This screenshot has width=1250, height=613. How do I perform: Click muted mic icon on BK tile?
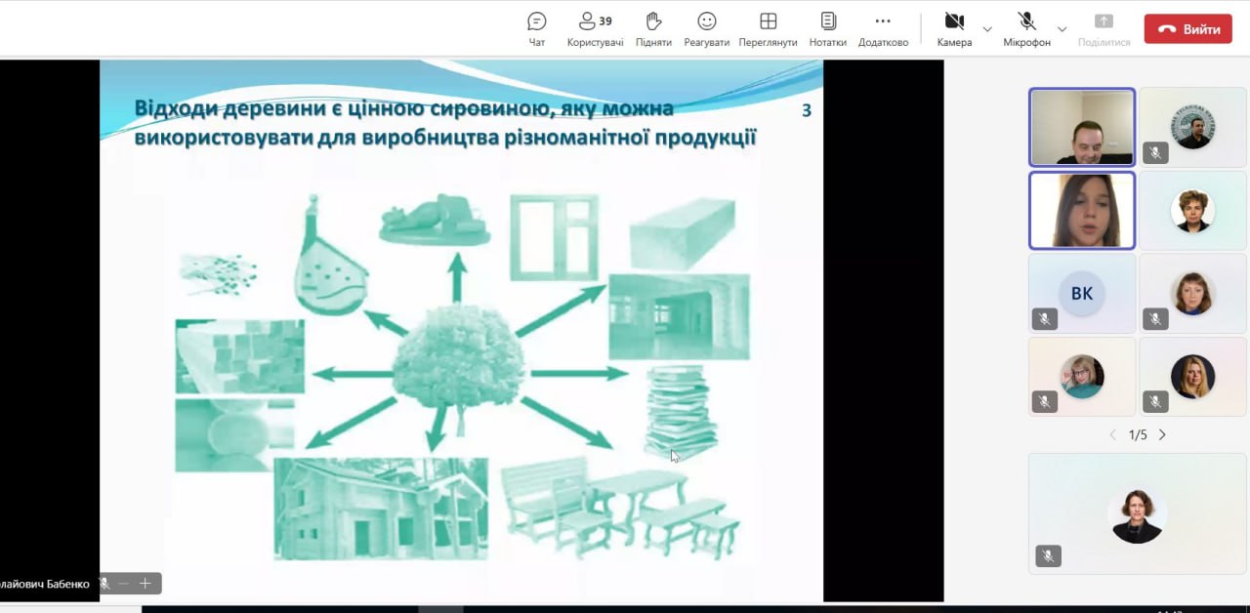click(x=1045, y=318)
